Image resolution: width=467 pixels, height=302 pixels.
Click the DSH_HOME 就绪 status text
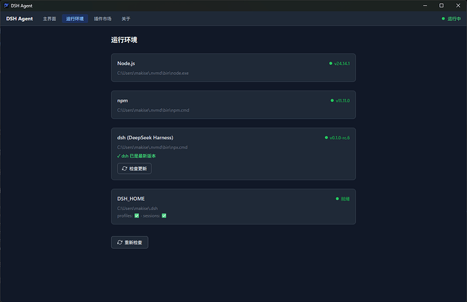tap(345, 199)
